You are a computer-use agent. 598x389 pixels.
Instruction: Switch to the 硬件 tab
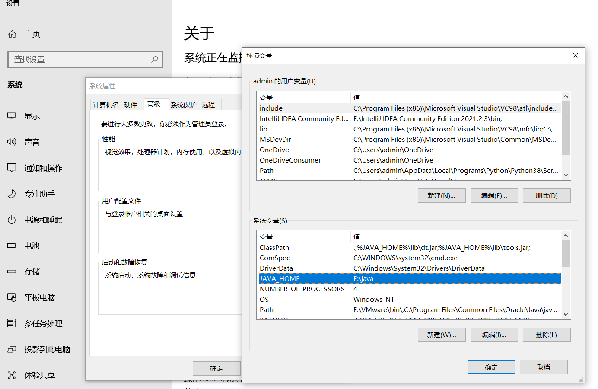[x=130, y=105]
